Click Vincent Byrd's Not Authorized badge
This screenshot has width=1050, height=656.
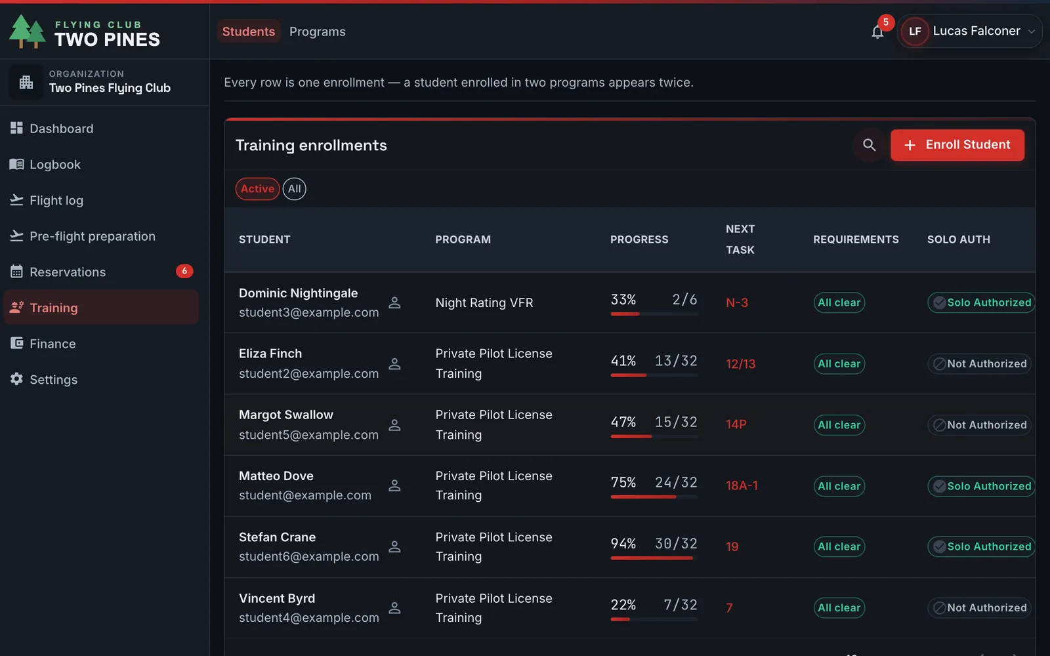(x=979, y=608)
